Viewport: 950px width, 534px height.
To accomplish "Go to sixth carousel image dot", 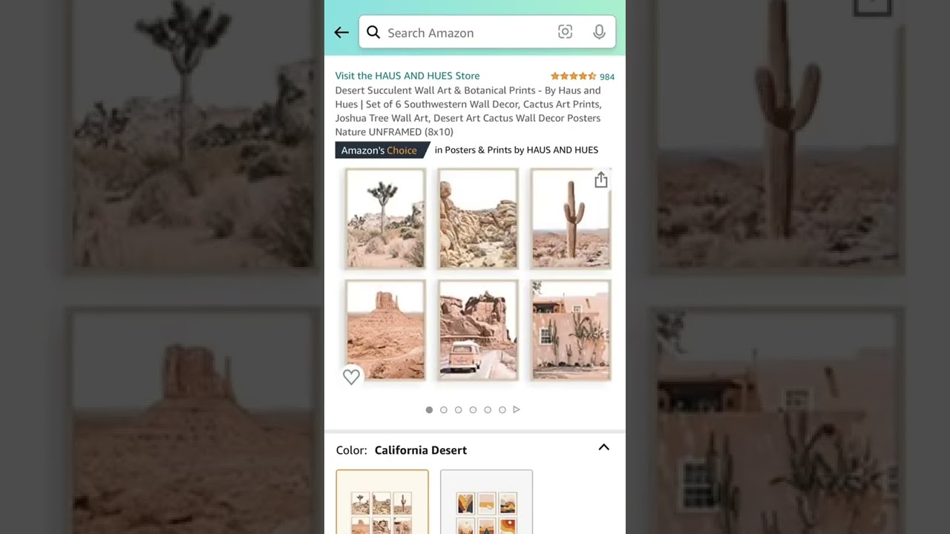I will click(x=502, y=409).
